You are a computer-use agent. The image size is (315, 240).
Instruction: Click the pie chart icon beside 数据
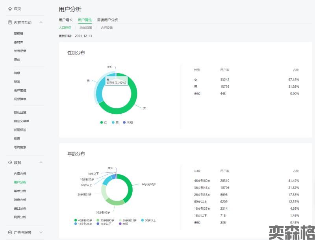point(10,162)
